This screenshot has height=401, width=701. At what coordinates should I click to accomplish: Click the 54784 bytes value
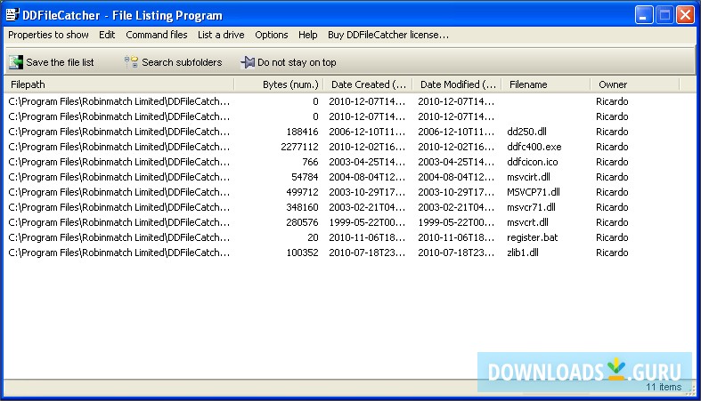pos(305,177)
